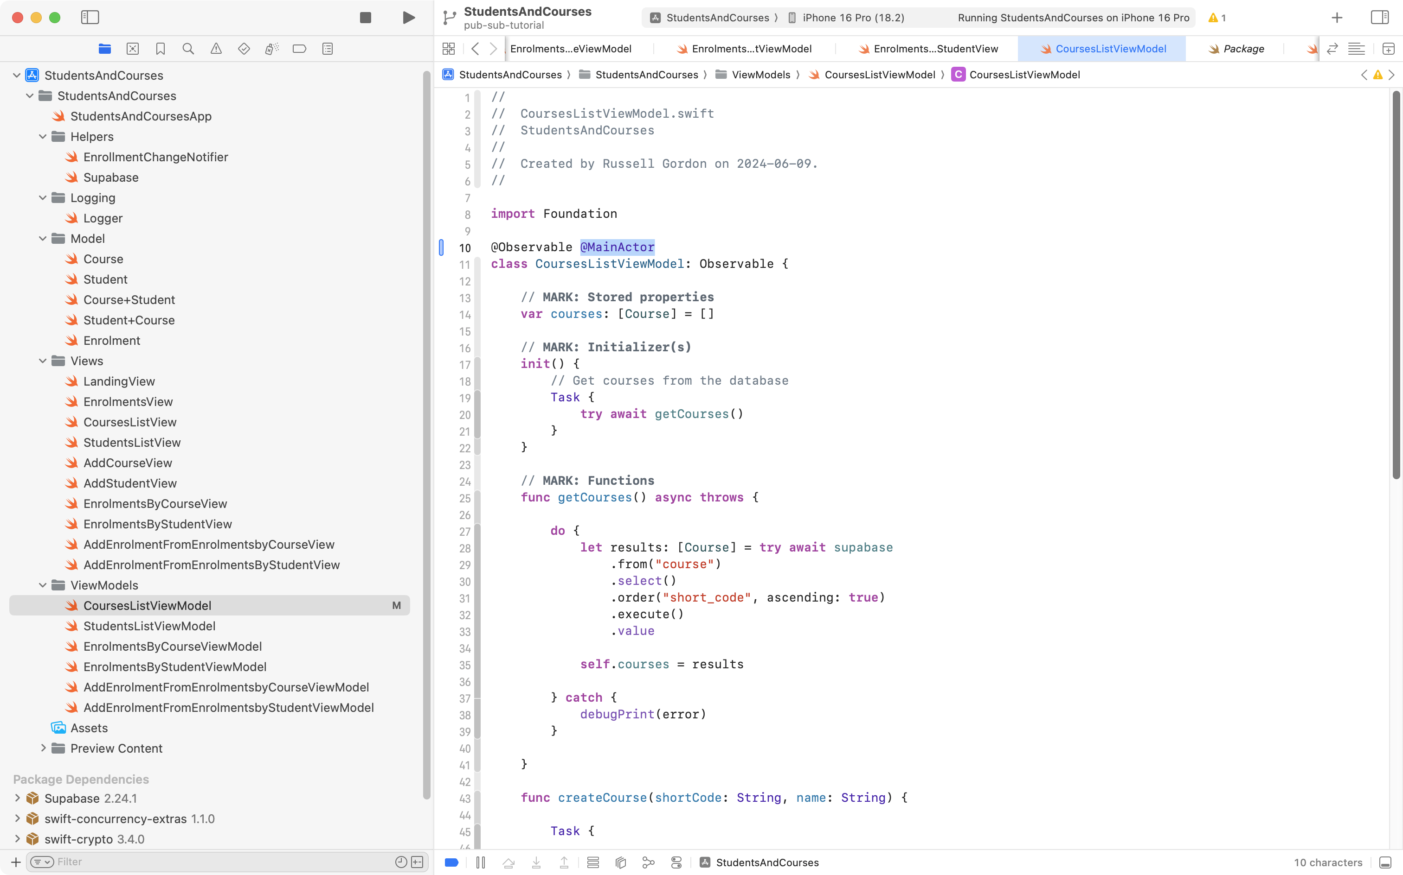This screenshot has height=875, width=1403.
Task: Open the Source Control navigator
Action: pos(133,49)
